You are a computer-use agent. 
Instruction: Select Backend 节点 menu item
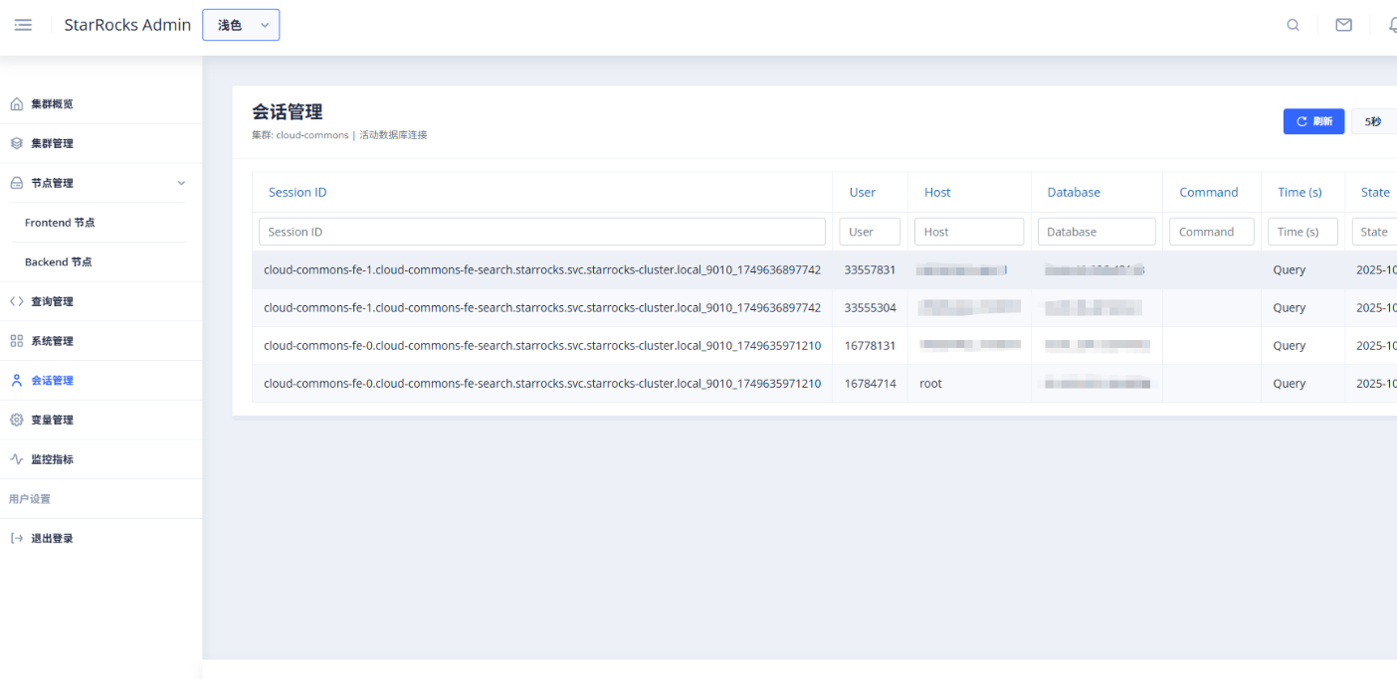58,261
